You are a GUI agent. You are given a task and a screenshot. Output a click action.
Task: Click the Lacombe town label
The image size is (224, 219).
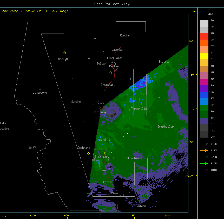(117, 50)
